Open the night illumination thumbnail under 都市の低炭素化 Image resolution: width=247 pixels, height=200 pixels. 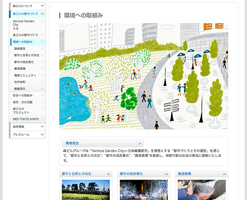(x=143, y=190)
